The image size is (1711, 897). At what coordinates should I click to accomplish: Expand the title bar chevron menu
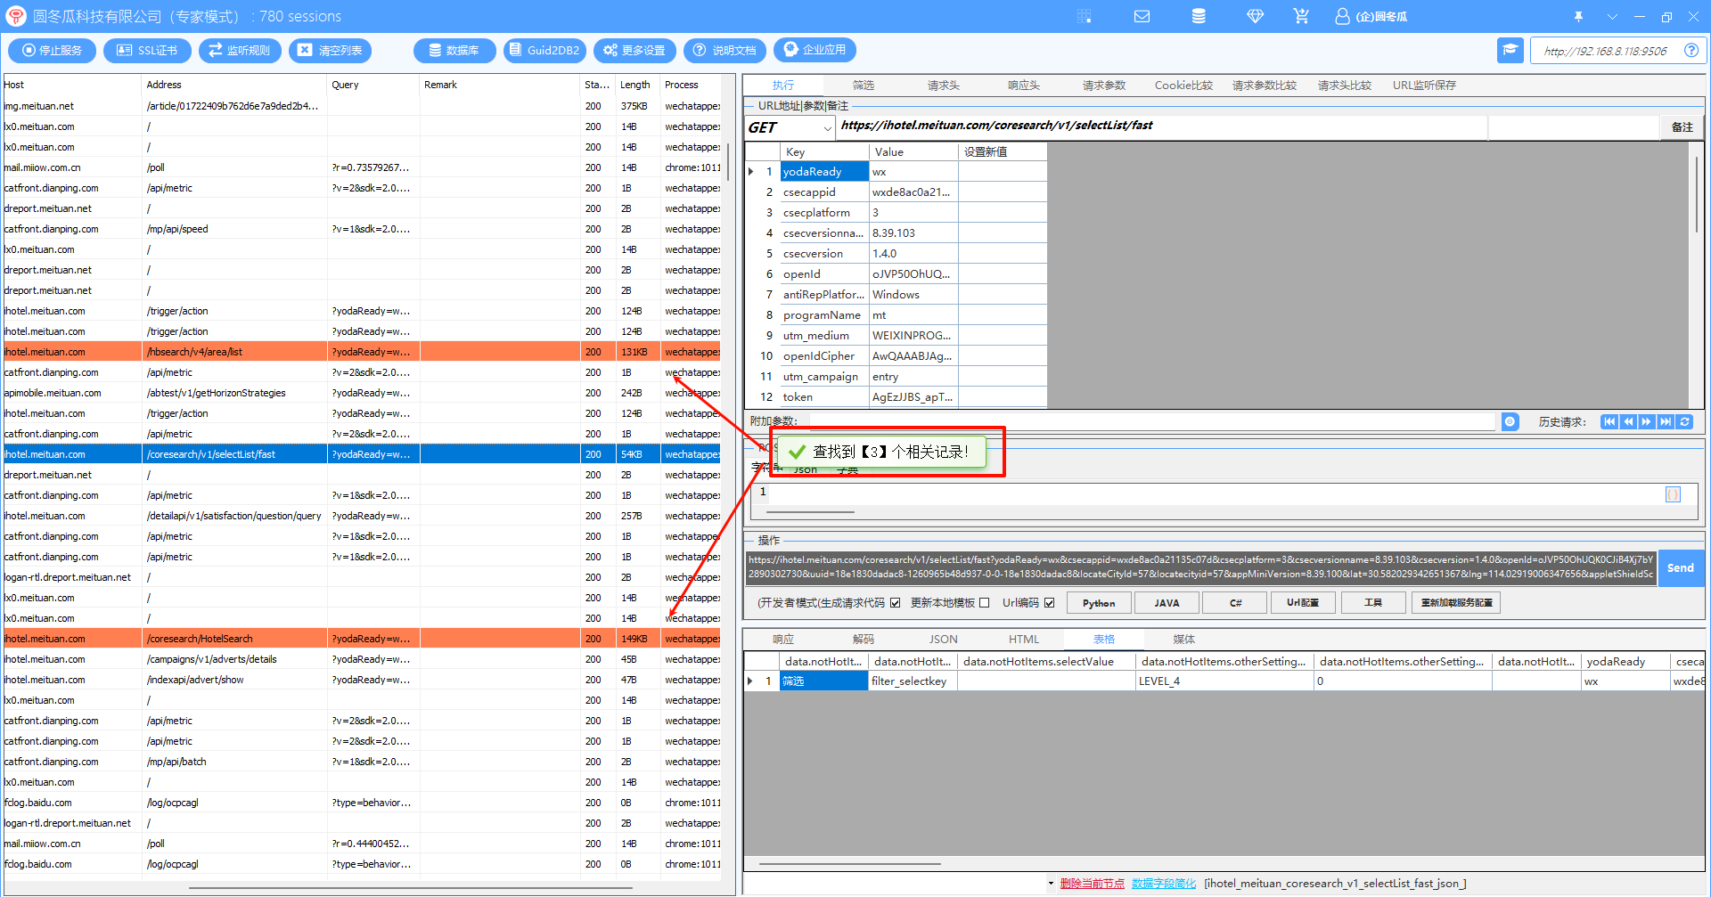pyautogui.click(x=1612, y=16)
